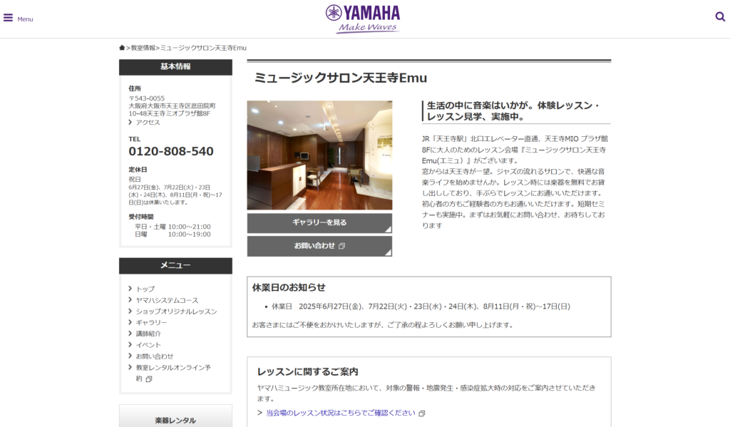Image resolution: width=730 pixels, height=427 pixels.
Task: Click the phone number 0120-808-540
Action: (171, 151)
